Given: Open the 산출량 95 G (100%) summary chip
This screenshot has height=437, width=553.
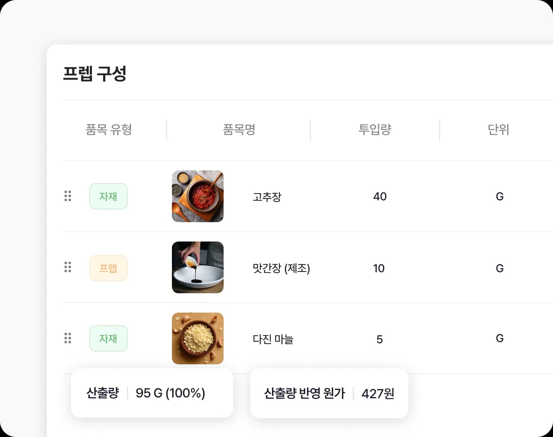Looking at the screenshot, I should [x=152, y=393].
